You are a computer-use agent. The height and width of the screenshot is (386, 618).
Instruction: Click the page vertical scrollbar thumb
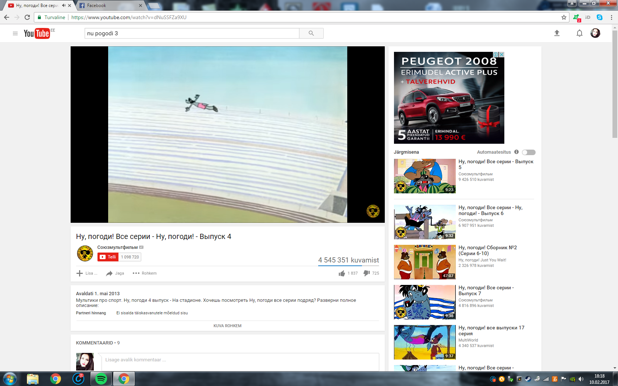tap(615, 84)
